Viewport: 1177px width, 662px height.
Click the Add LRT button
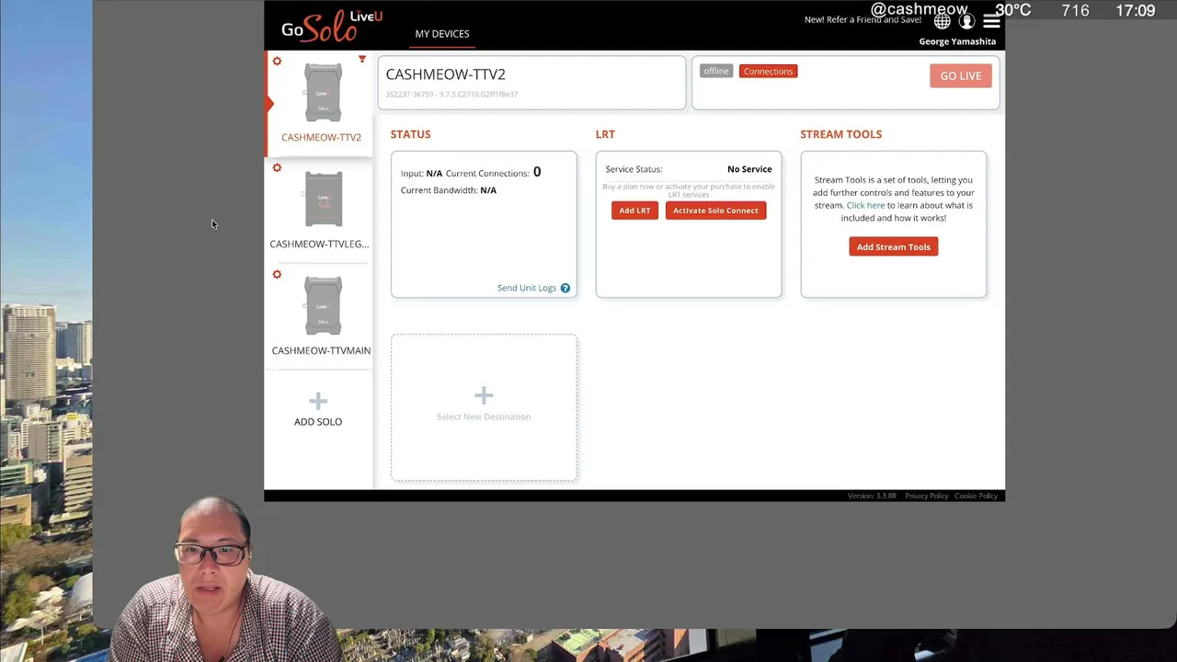click(634, 211)
